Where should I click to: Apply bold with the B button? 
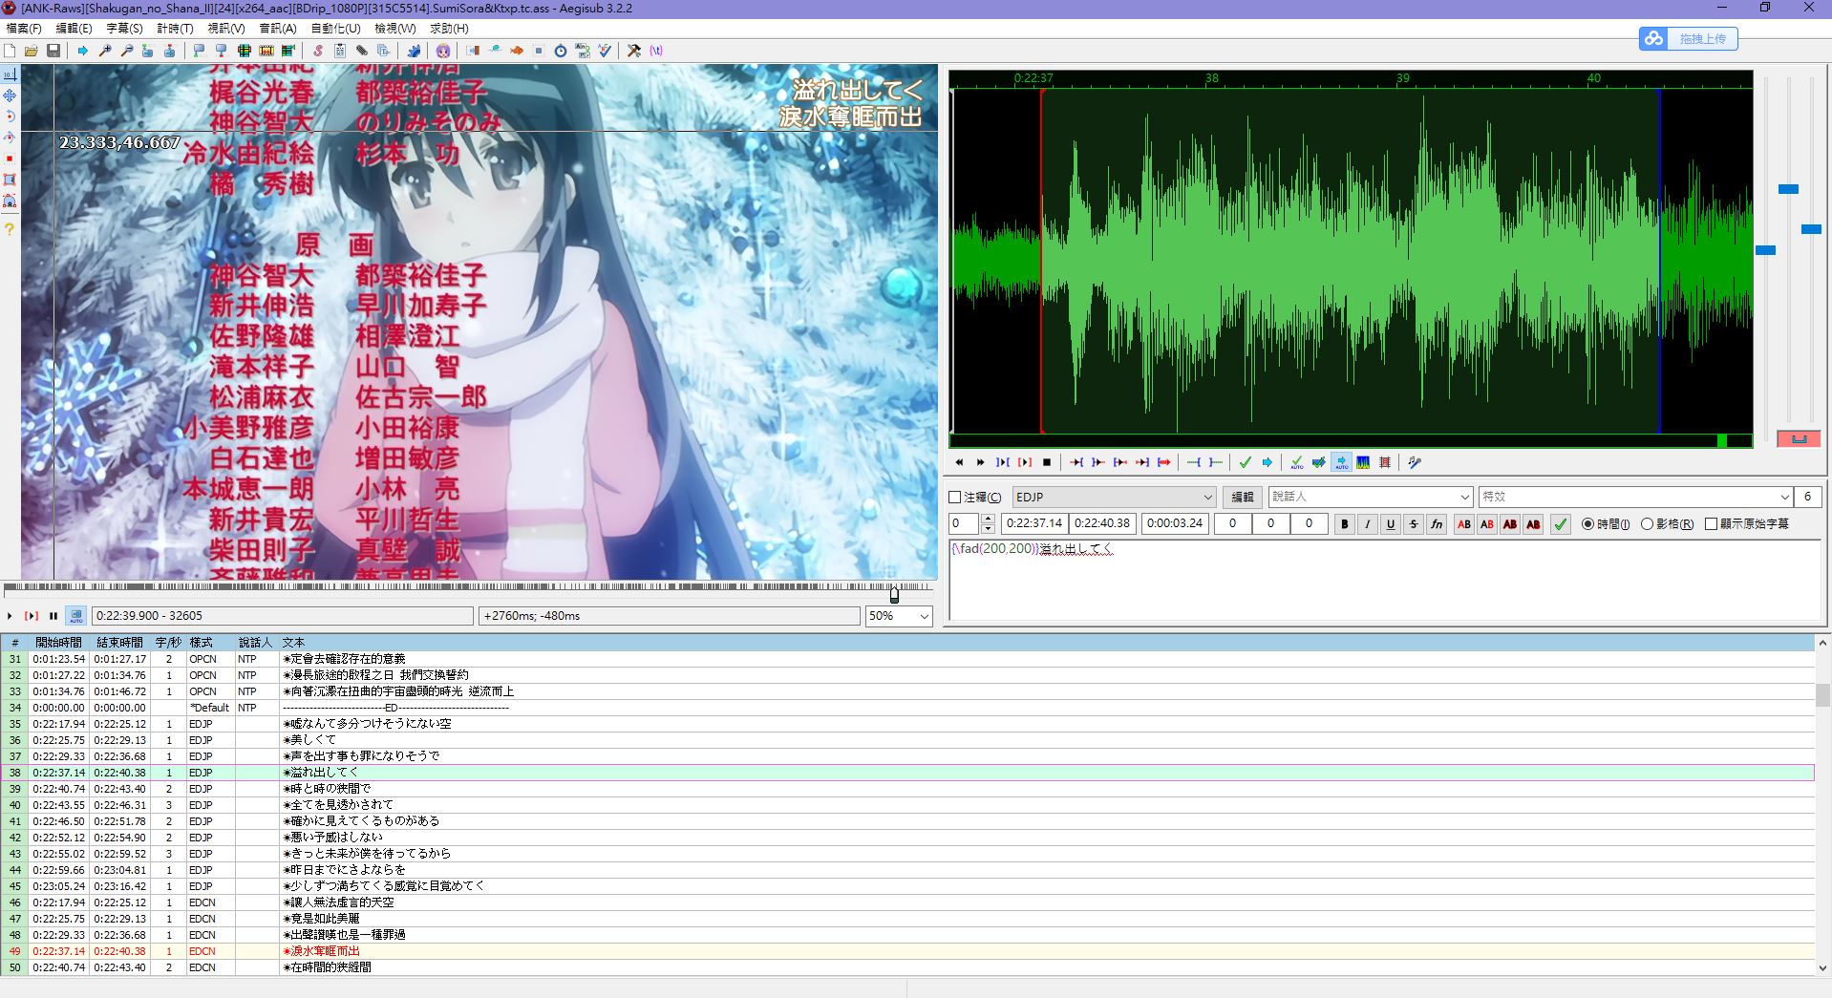coord(1345,524)
